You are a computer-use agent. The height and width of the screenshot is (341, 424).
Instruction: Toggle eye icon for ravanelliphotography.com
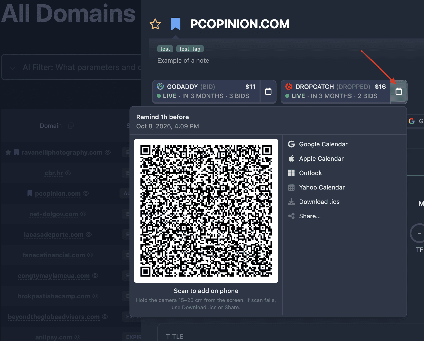(108, 152)
